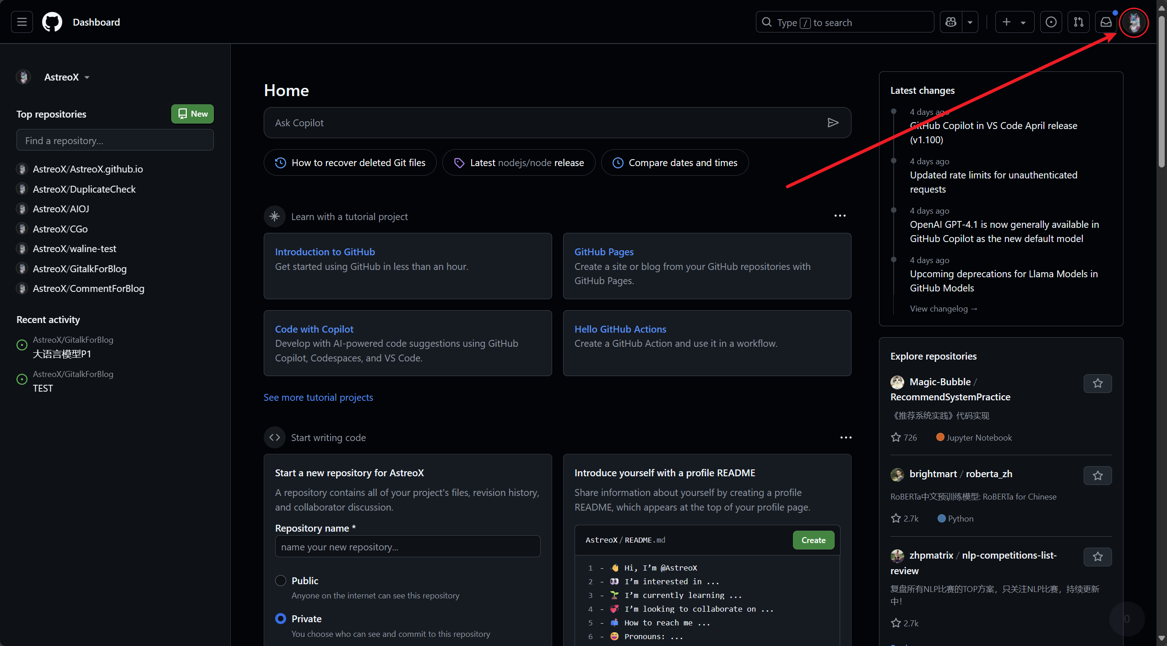Image resolution: width=1167 pixels, height=646 pixels.
Task: Open AstreoX/AstreoX.github.io repository
Action: [88, 169]
